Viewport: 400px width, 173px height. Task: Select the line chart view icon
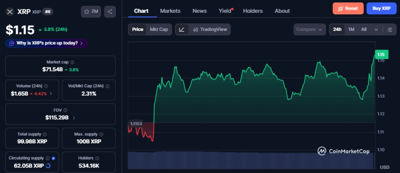[182, 29]
